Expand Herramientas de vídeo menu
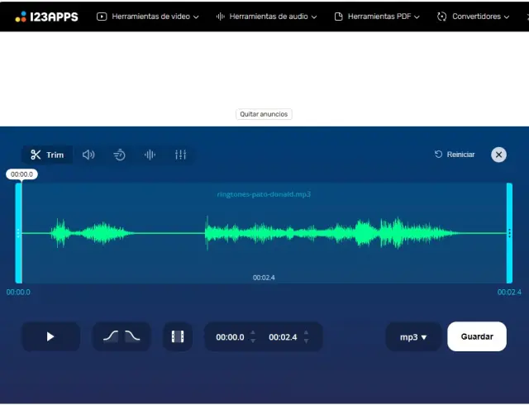 148,17
